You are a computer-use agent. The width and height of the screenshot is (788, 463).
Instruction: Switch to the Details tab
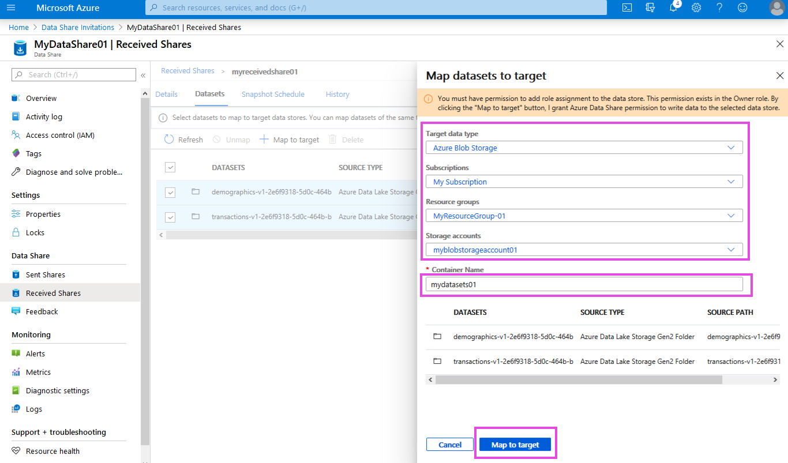[x=167, y=94]
